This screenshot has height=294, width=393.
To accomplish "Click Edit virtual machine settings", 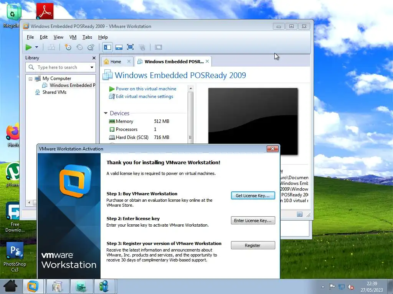I will (144, 96).
